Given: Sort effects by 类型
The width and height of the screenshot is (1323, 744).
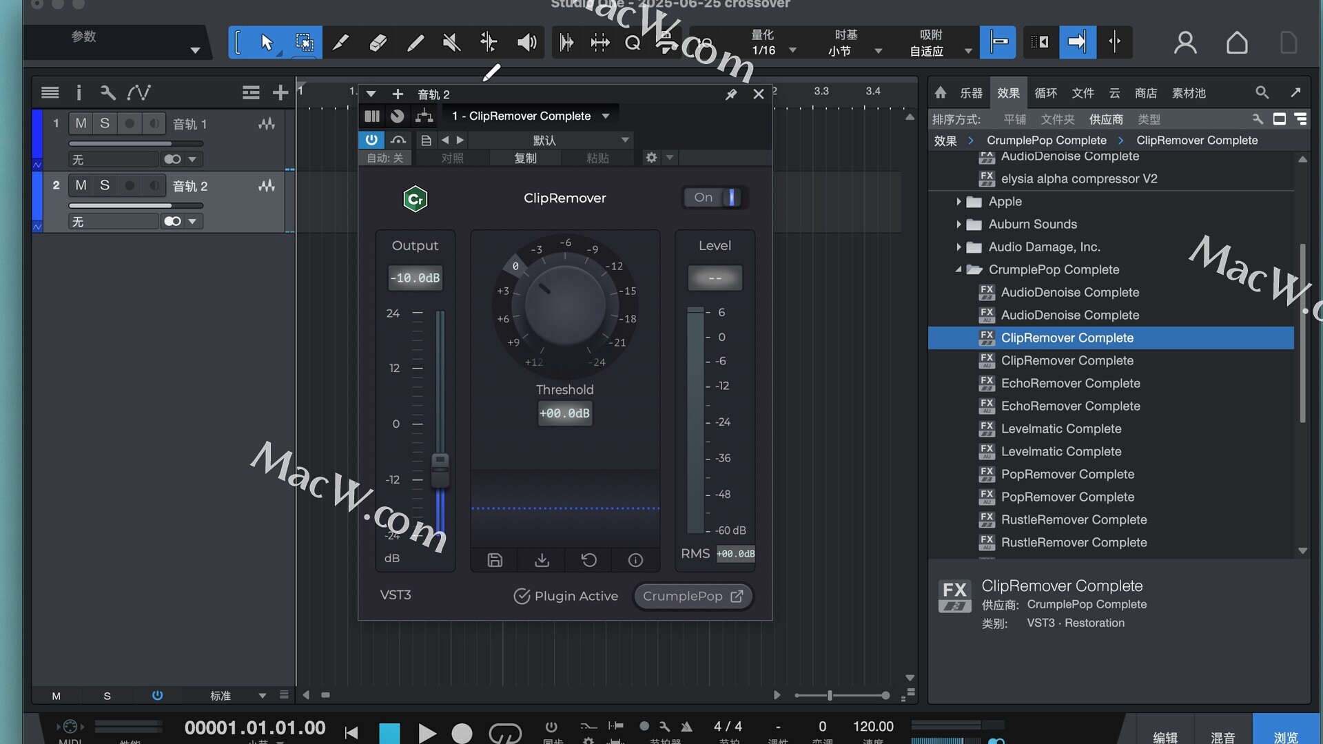Looking at the screenshot, I should [1149, 119].
